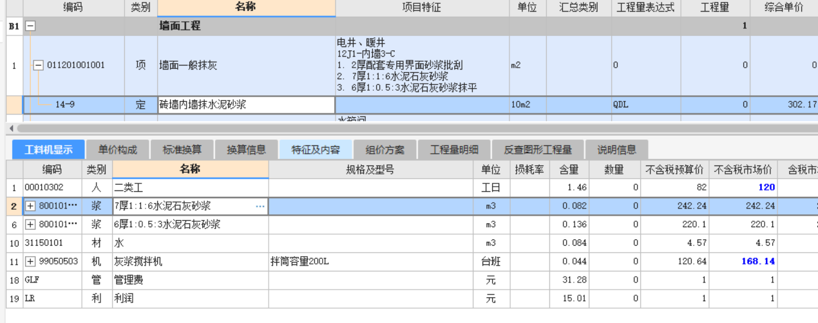
Task: Click the 含量 column header
Action: click(568, 170)
